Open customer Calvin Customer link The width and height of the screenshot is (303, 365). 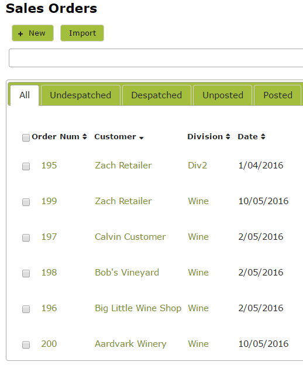click(x=130, y=237)
